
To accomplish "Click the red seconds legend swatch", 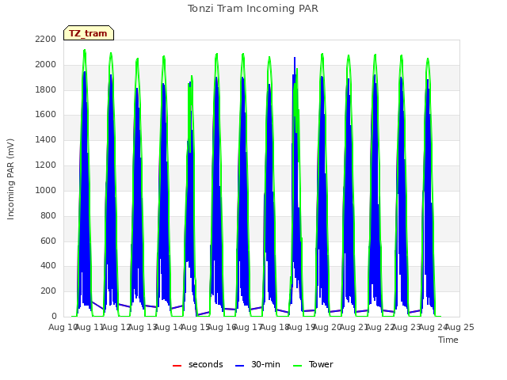I will click(177, 366).
